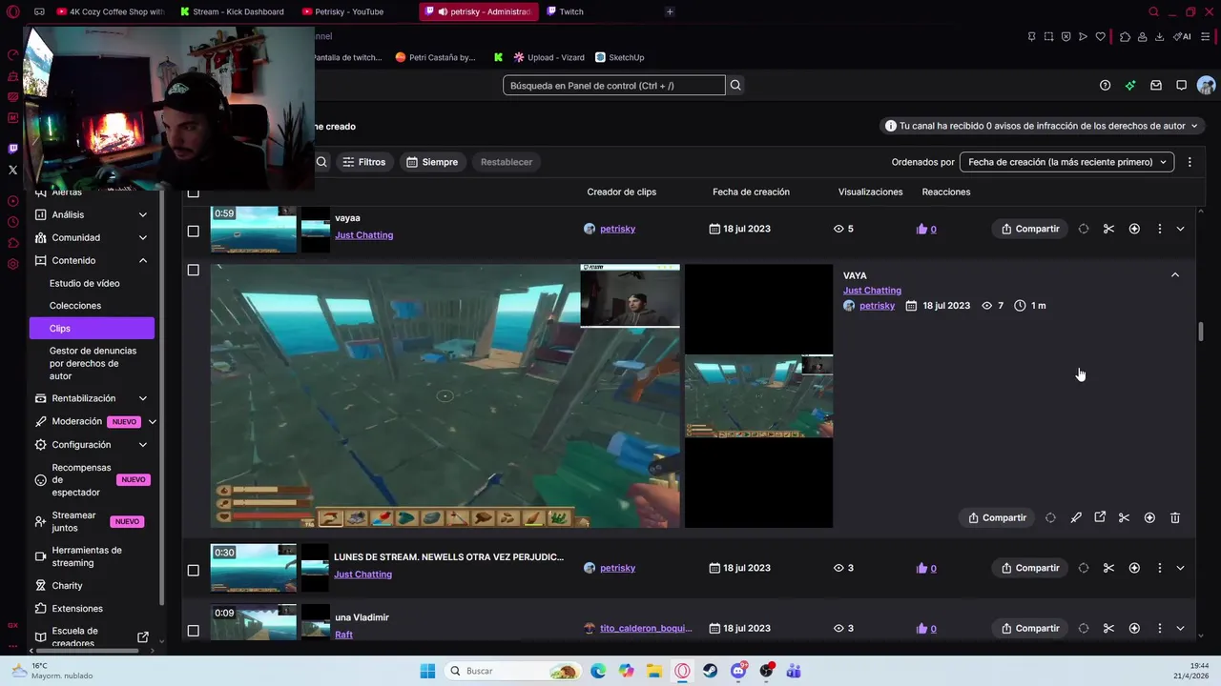Open File Explorer in taskbar
Image resolution: width=1221 pixels, height=686 pixels.
[x=654, y=671]
